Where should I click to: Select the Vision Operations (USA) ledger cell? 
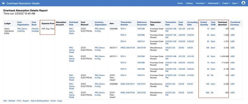(9, 31)
